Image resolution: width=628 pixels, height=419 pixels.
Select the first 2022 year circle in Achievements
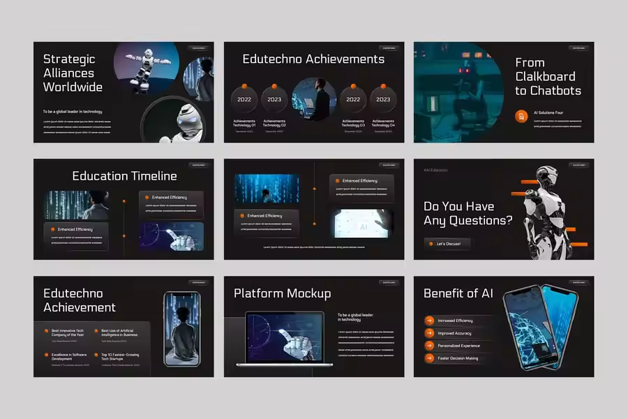tap(244, 99)
